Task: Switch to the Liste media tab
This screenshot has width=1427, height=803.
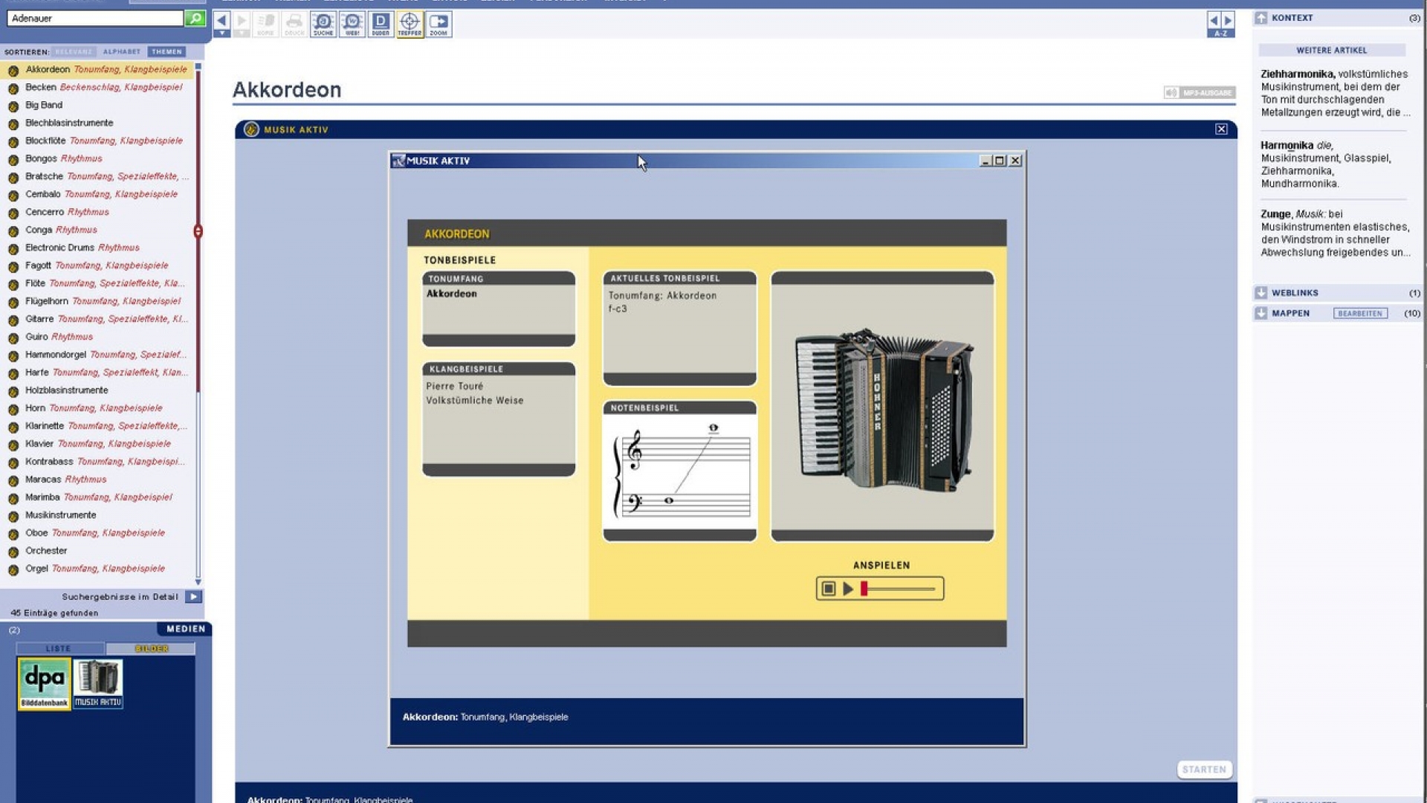Action: click(x=59, y=648)
